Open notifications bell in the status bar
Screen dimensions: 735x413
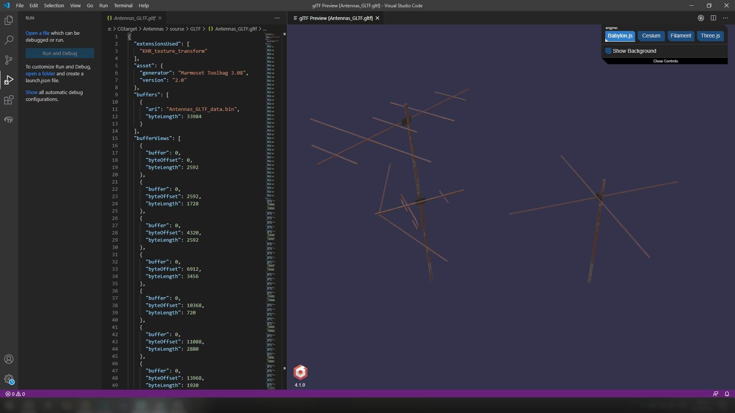(x=727, y=394)
